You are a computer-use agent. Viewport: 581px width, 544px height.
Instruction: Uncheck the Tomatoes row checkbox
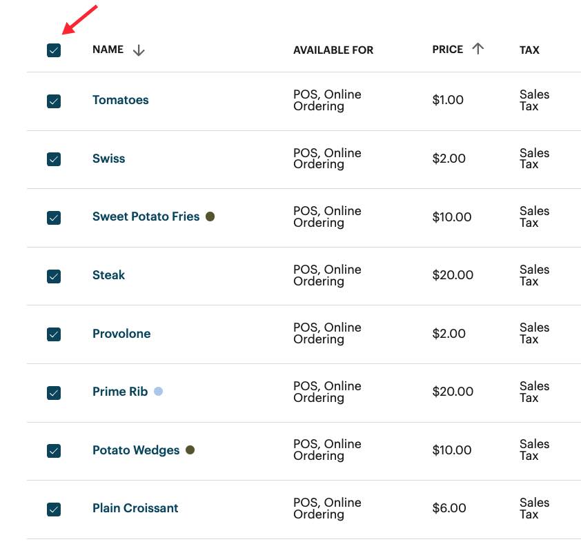tap(54, 101)
